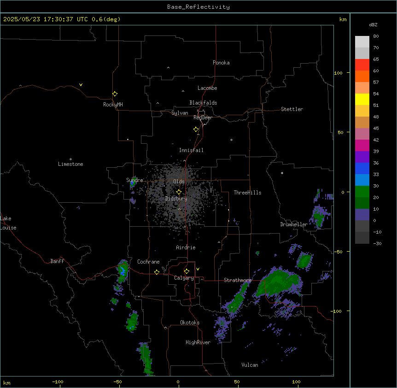
Task: Select the Drumheller label
Action: 294,224
